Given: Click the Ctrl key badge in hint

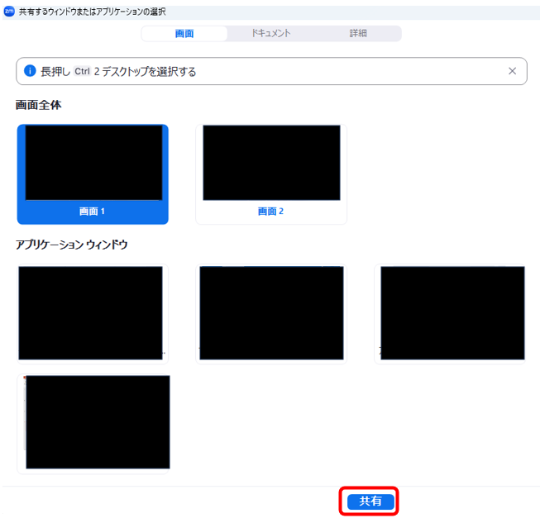Looking at the screenshot, I should [x=82, y=71].
